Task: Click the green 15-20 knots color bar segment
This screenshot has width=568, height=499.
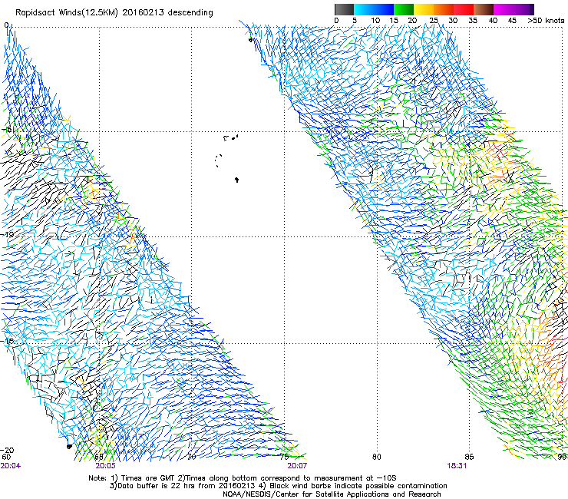Action: point(404,9)
